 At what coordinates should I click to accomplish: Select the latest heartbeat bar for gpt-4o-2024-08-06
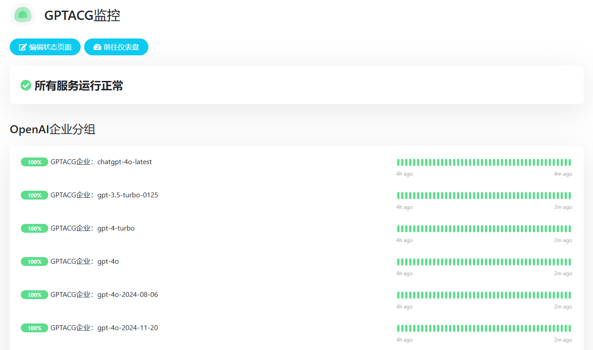(x=570, y=295)
